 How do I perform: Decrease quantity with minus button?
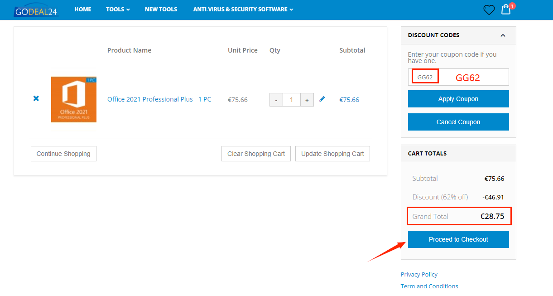pyautogui.click(x=276, y=100)
